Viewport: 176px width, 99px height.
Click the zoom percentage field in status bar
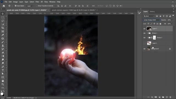click(x=9, y=98)
